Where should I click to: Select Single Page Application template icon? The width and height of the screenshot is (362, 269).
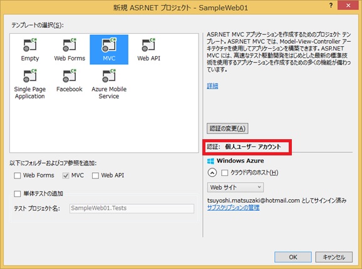point(30,76)
